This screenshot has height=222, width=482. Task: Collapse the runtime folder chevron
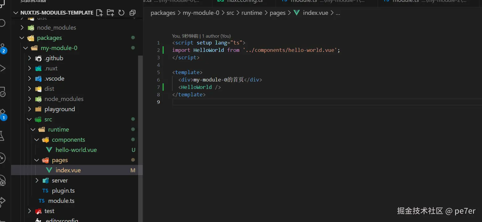click(33, 130)
